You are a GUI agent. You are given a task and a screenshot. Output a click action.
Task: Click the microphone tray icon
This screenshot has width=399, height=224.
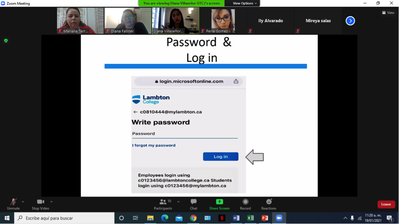tap(353, 218)
